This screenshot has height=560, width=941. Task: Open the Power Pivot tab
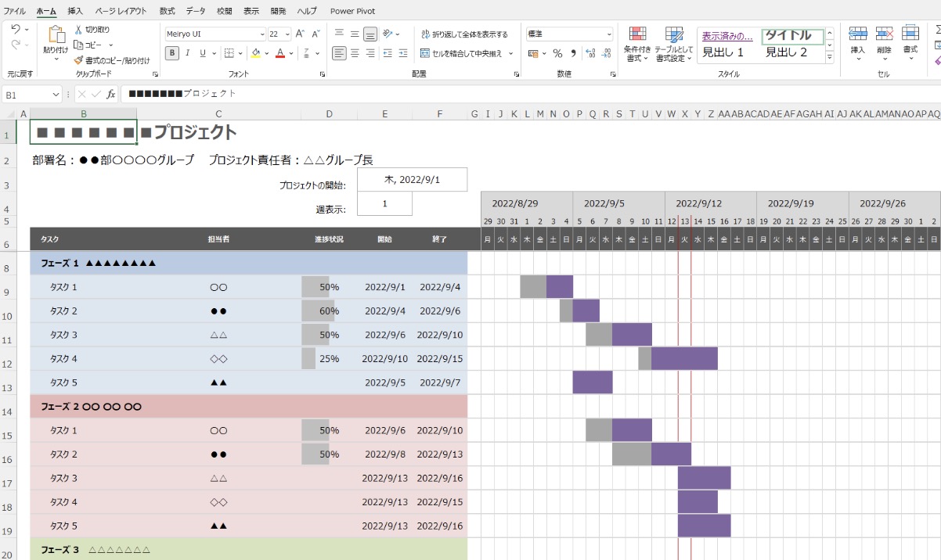pos(352,11)
